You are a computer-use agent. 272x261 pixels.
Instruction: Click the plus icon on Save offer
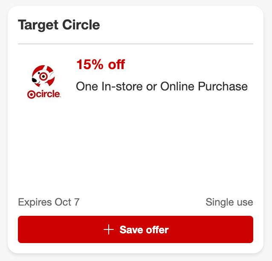(109, 230)
